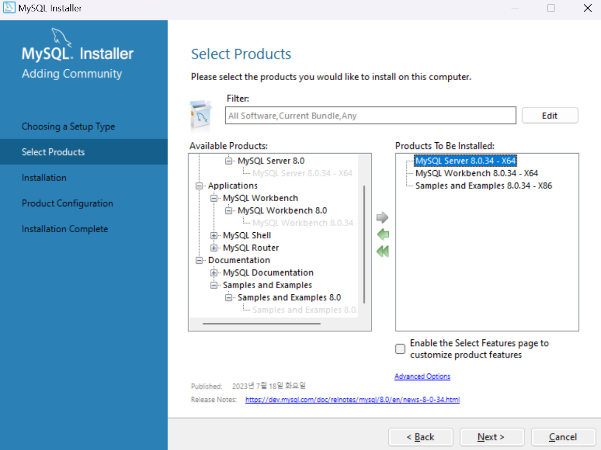The width and height of the screenshot is (601, 450).
Task: Click the MySQL Installer title bar icon
Action: click(8, 8)
